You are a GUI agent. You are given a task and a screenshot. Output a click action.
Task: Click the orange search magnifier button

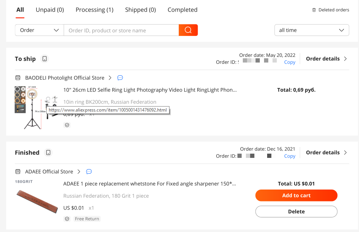188,30
